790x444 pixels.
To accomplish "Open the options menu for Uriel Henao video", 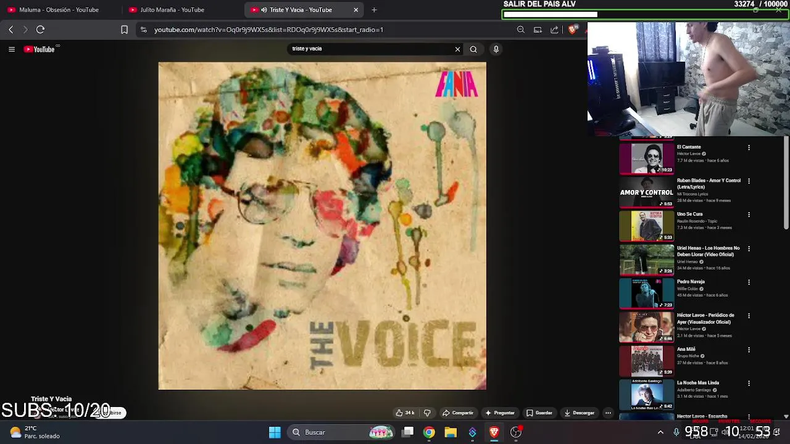I will (749, 249).
